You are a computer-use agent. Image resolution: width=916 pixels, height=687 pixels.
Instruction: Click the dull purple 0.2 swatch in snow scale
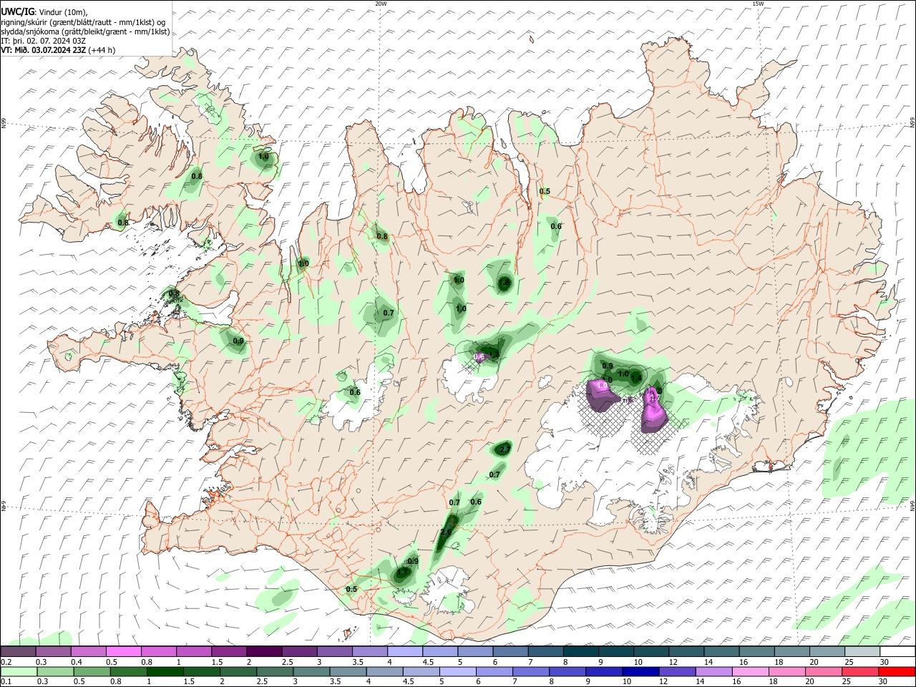[x=18, y=651]
